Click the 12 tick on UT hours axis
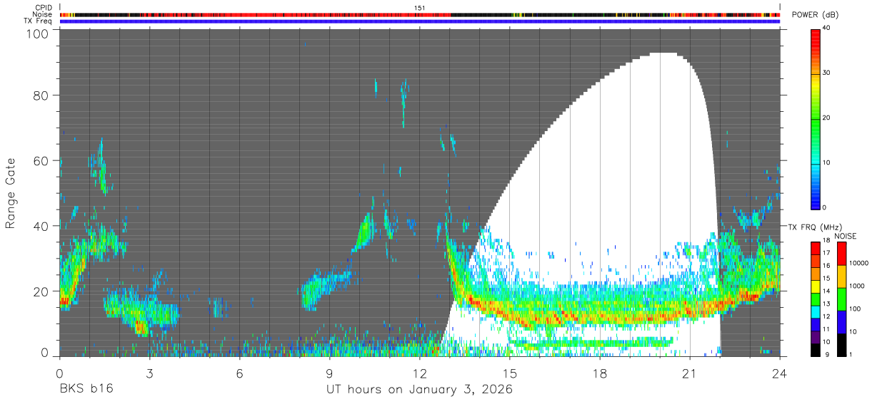Viewport: 877px width, 404px height. point(420,373)
